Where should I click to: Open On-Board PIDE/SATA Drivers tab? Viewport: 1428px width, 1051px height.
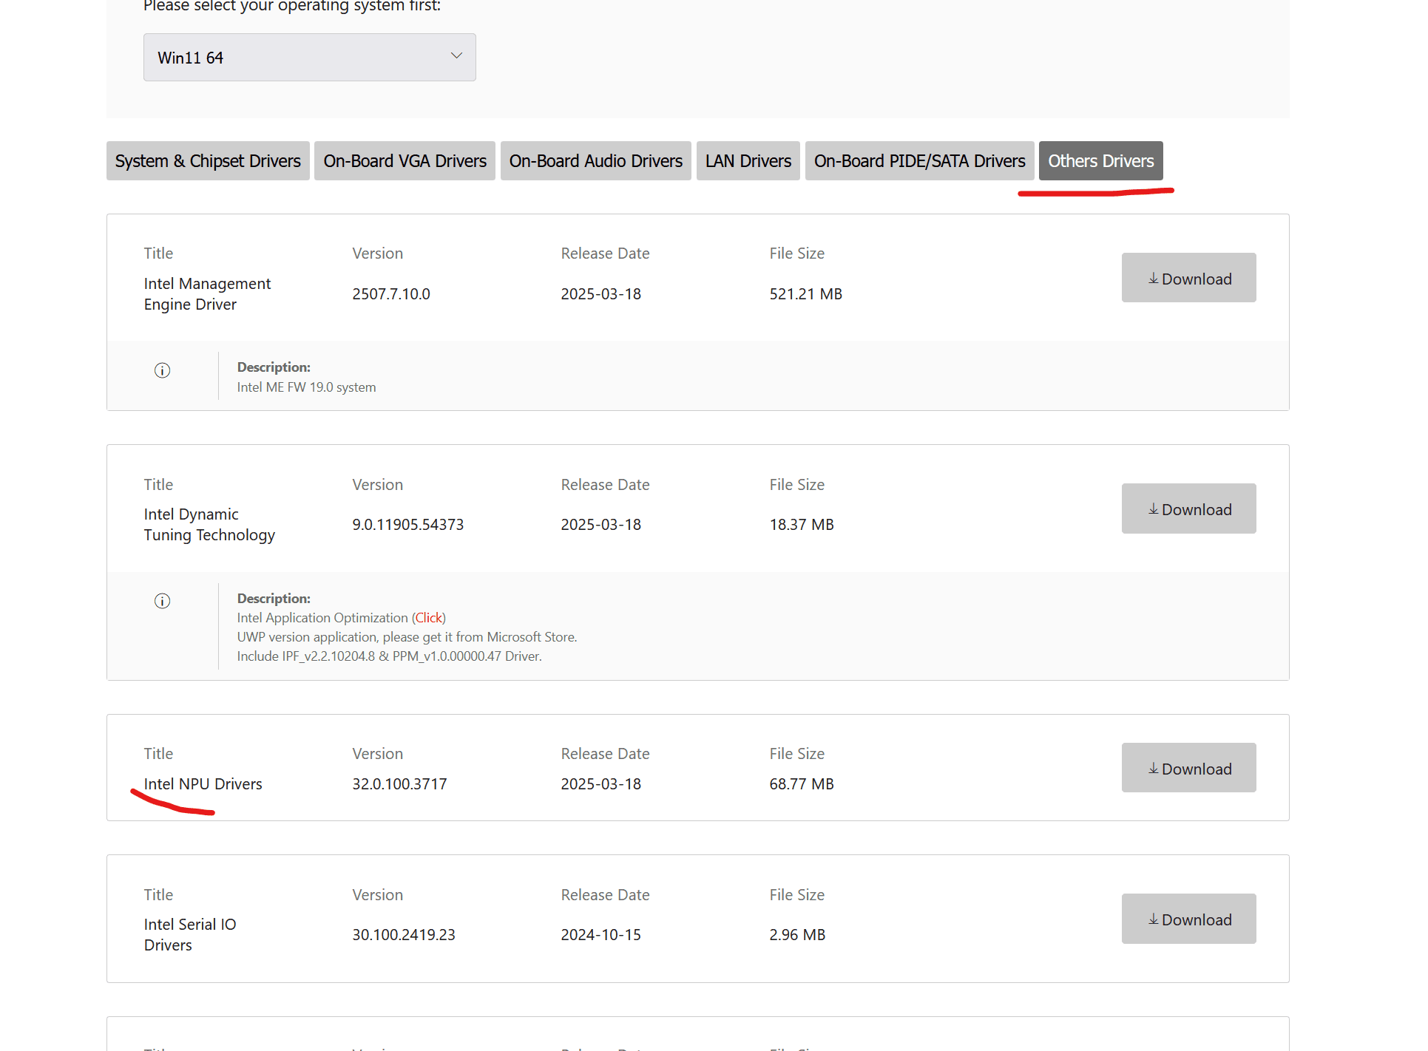pos(919,161)
